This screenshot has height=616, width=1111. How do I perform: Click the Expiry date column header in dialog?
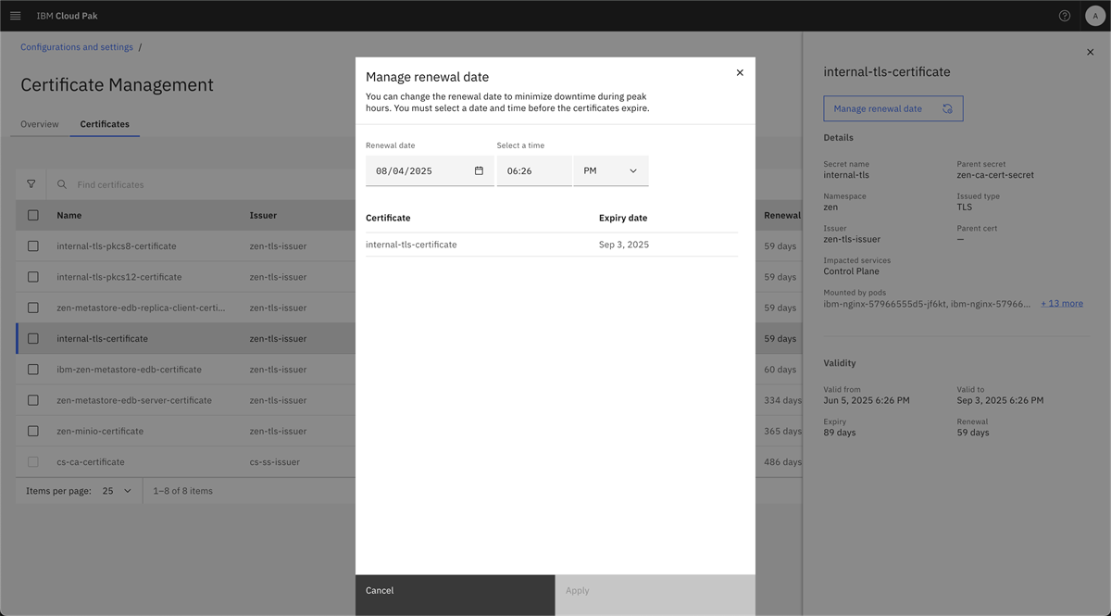point(623,218)
